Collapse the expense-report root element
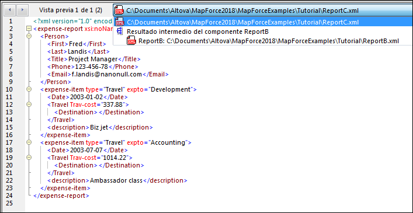Viewport: 413px width, 213px height. [x=29, y=29]
